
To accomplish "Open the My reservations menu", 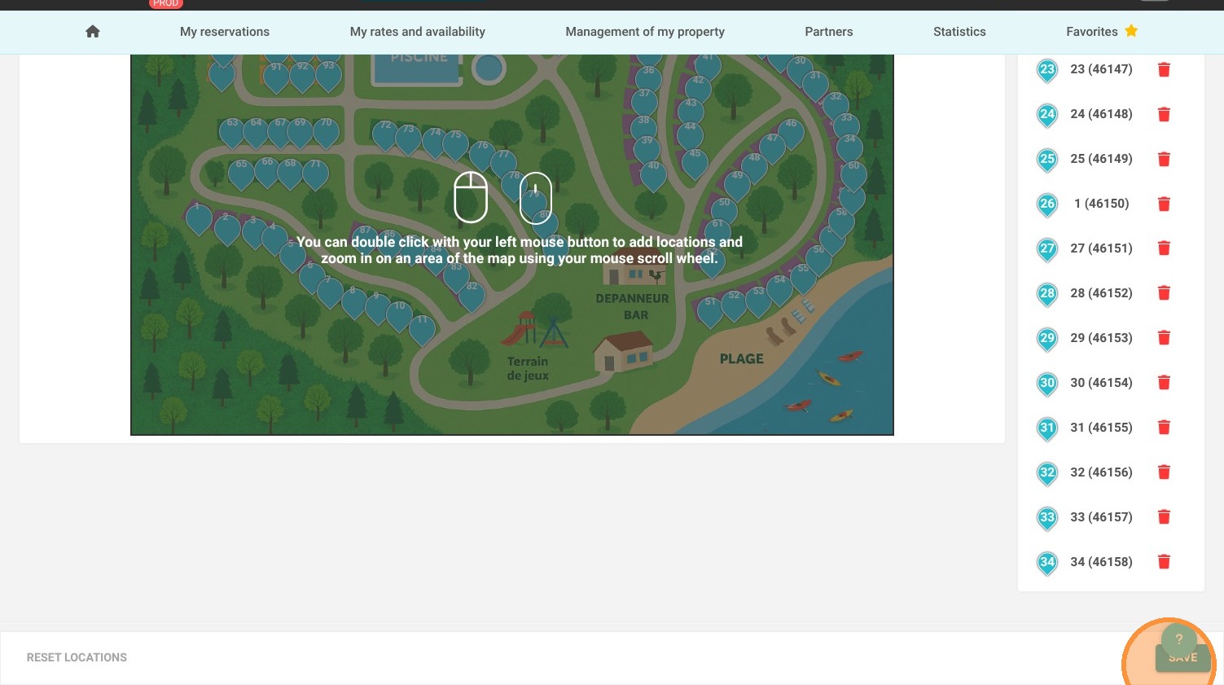I will click(x=225, y=32).
